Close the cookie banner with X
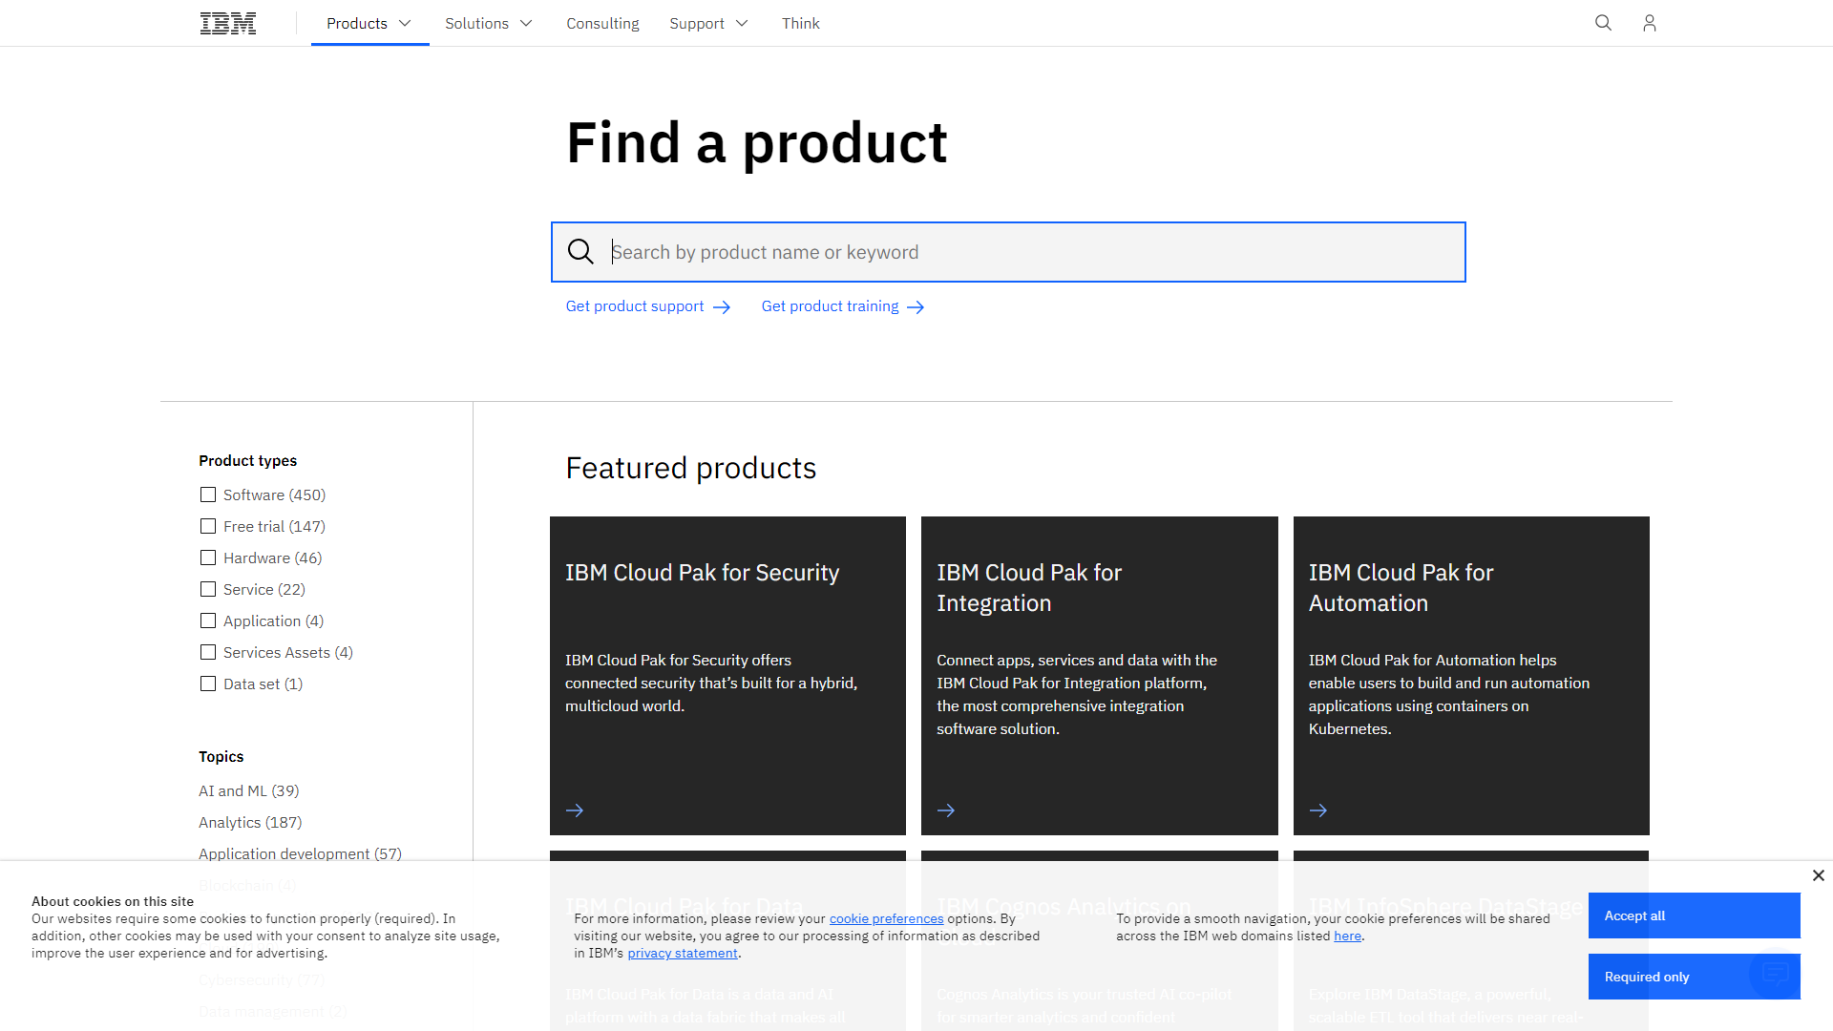The width and height of the screenshot is (1833, 1031). click(1818, 875)
